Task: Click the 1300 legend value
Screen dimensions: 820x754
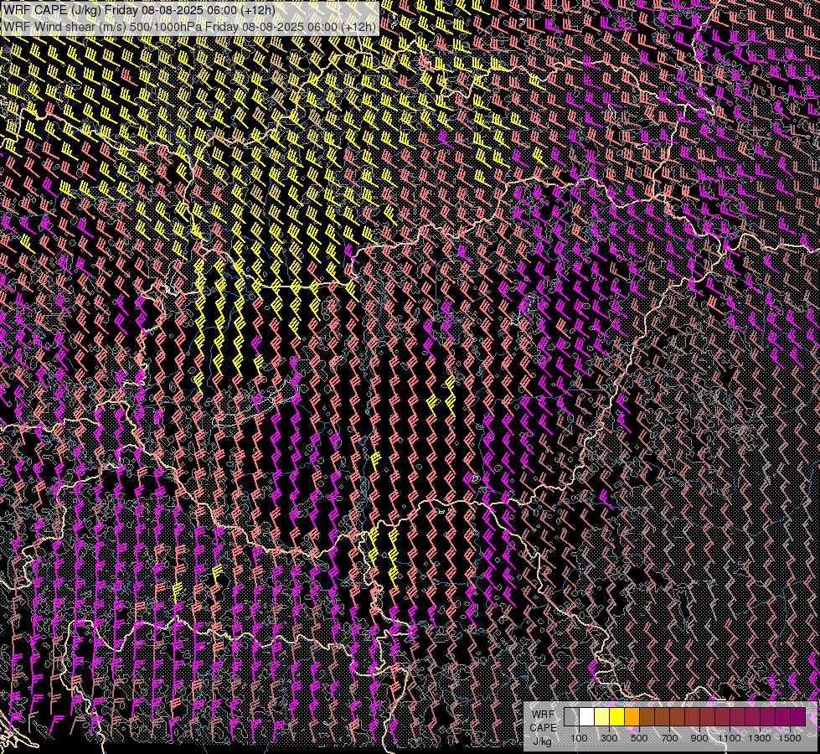Action: click(x=760, y=738)
